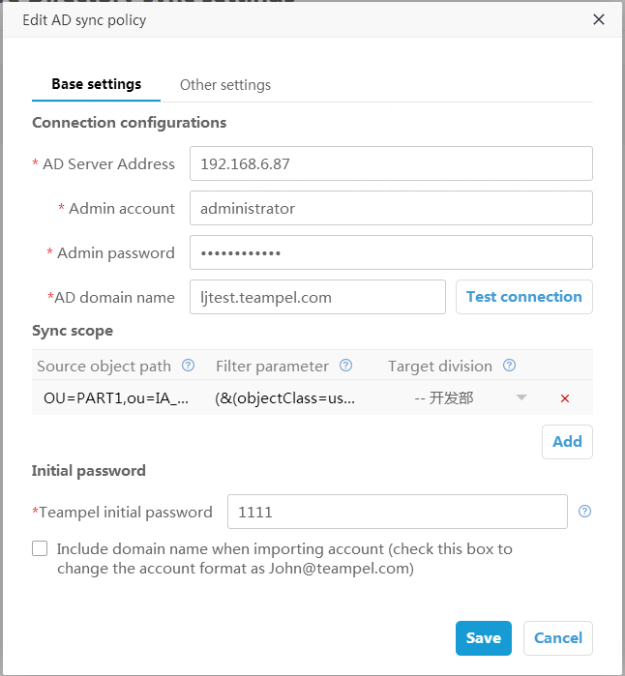
Task: Add a new sync scope row
Action: click(x=567, y=441)
